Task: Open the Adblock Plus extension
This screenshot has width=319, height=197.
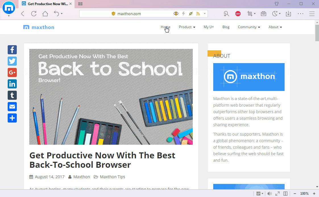Action: tap(238, 14)
